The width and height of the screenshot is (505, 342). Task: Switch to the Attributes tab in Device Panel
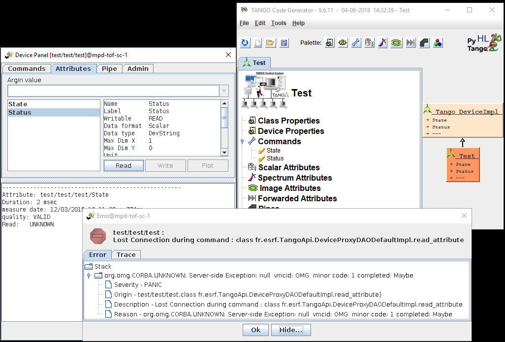tap(73, 68)
